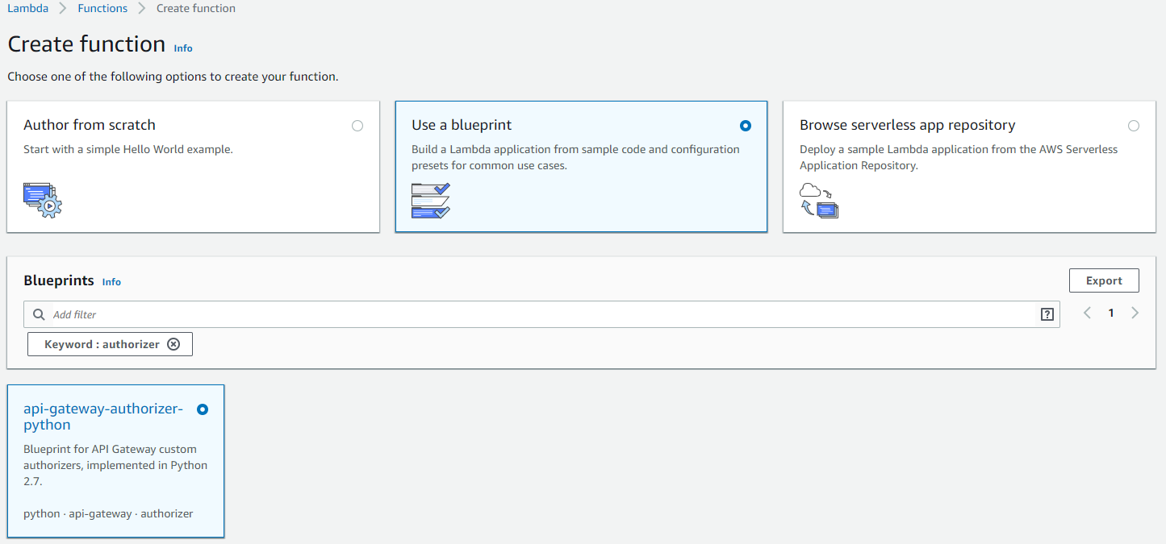The height and width of the screenshot is (544, 1166).
Task: Go to previous page of blueprints
Action: pyautogui.click(x=1087, y=313)
